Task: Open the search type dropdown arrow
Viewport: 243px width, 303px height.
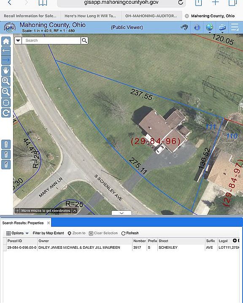Action: click(x=18, y=40)
